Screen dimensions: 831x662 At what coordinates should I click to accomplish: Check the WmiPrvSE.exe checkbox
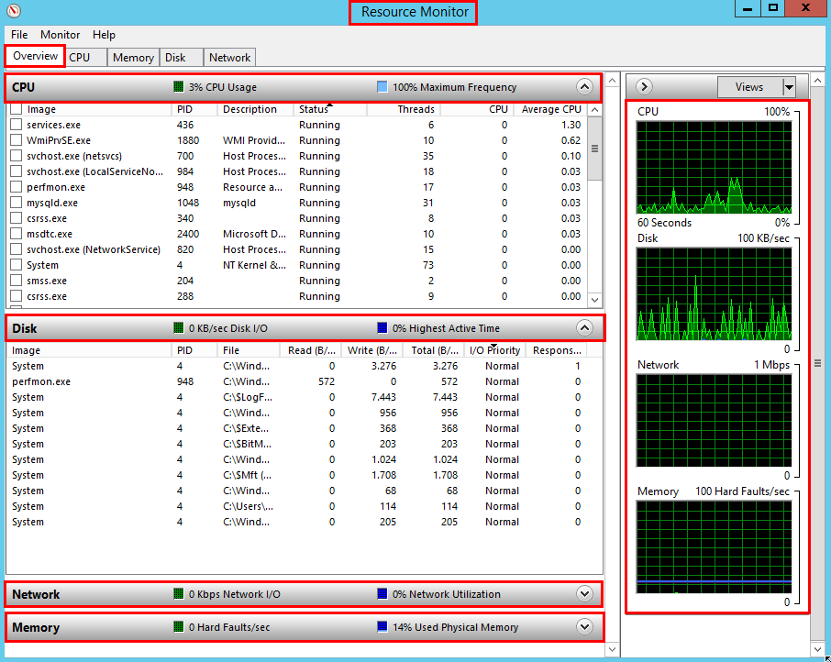(x=16, y=140)
